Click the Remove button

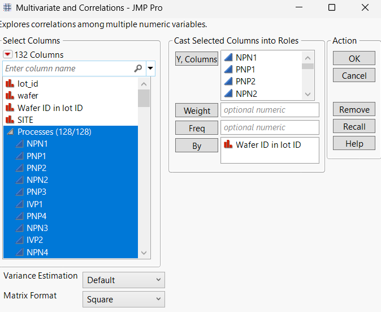pos(354,110)
